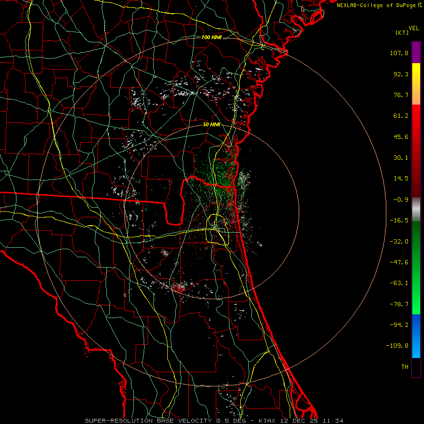Click the -47.6 value on the velocity scale
Image resolution: width=424 pixels, height=424 pixels.
point(399,262)
